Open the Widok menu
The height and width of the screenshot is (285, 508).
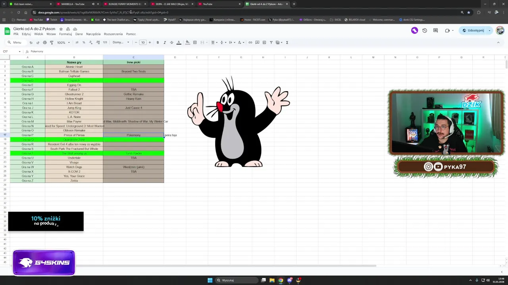coord(38,34)
